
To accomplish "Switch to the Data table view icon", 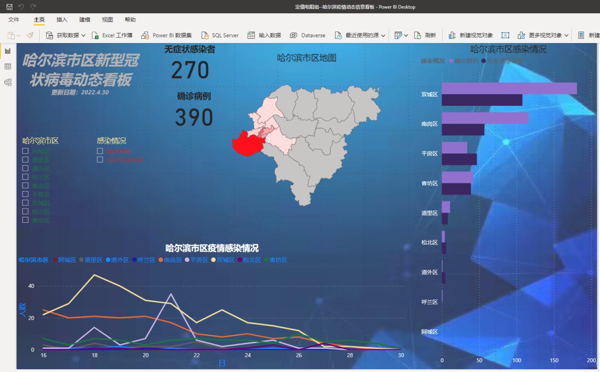I will click(x=8, y=67).
